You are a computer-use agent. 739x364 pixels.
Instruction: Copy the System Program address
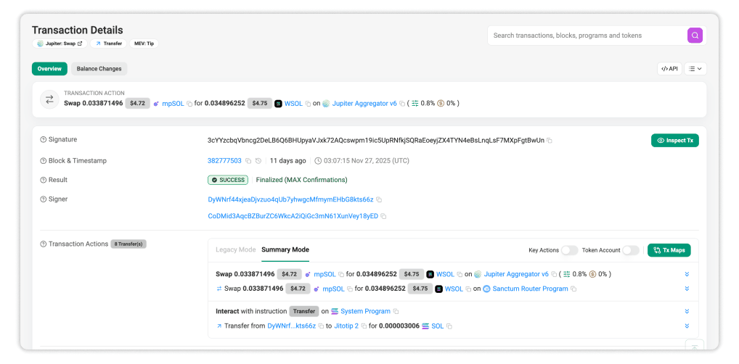point(396,312)
